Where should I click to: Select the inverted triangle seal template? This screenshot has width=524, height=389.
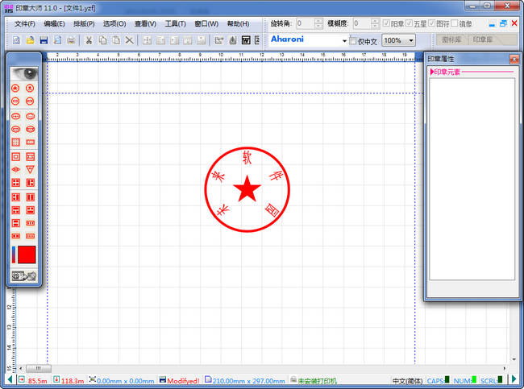point(30,170)
